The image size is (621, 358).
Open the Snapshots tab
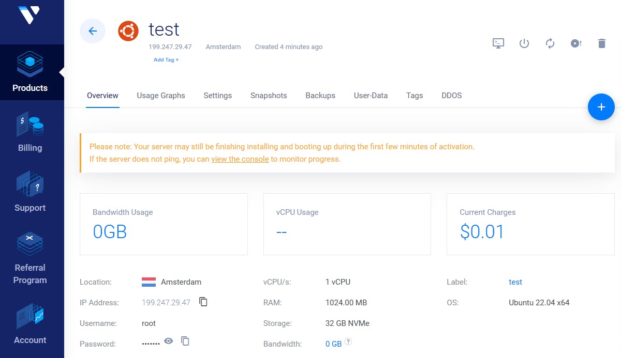[269, 96]
